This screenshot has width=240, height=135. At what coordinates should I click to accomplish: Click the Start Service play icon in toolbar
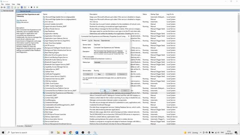[28, 7]
